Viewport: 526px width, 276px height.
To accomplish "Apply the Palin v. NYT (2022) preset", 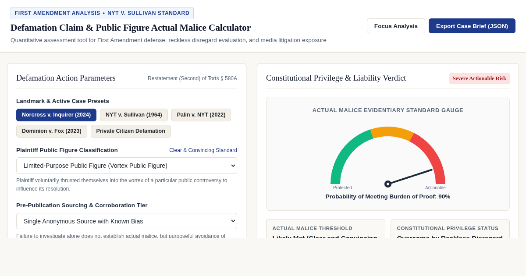I will pos(201,115).
